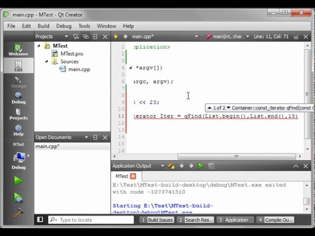Filter the Projects tree
This screenshot has width=315, height=236.
76,36
